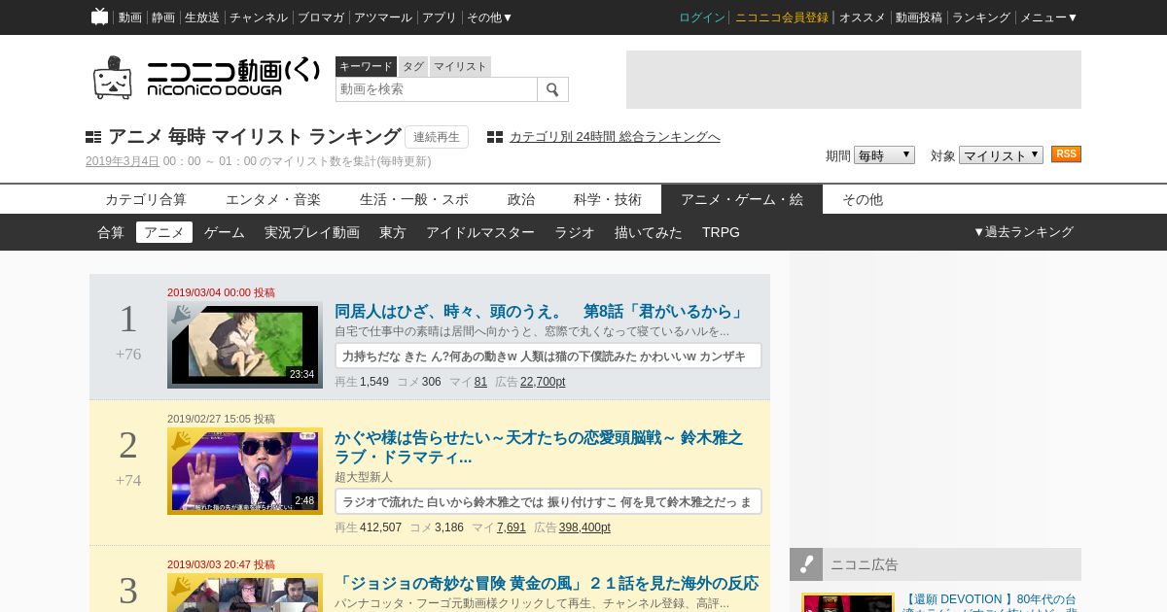The image size is (1167, 612).
Task: Select the タグ search tab
Action: (x=413, y=66)
